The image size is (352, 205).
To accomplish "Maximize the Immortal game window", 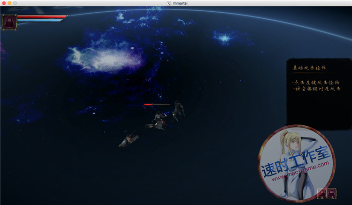I will pyautogui.click(x=15, y=3).
